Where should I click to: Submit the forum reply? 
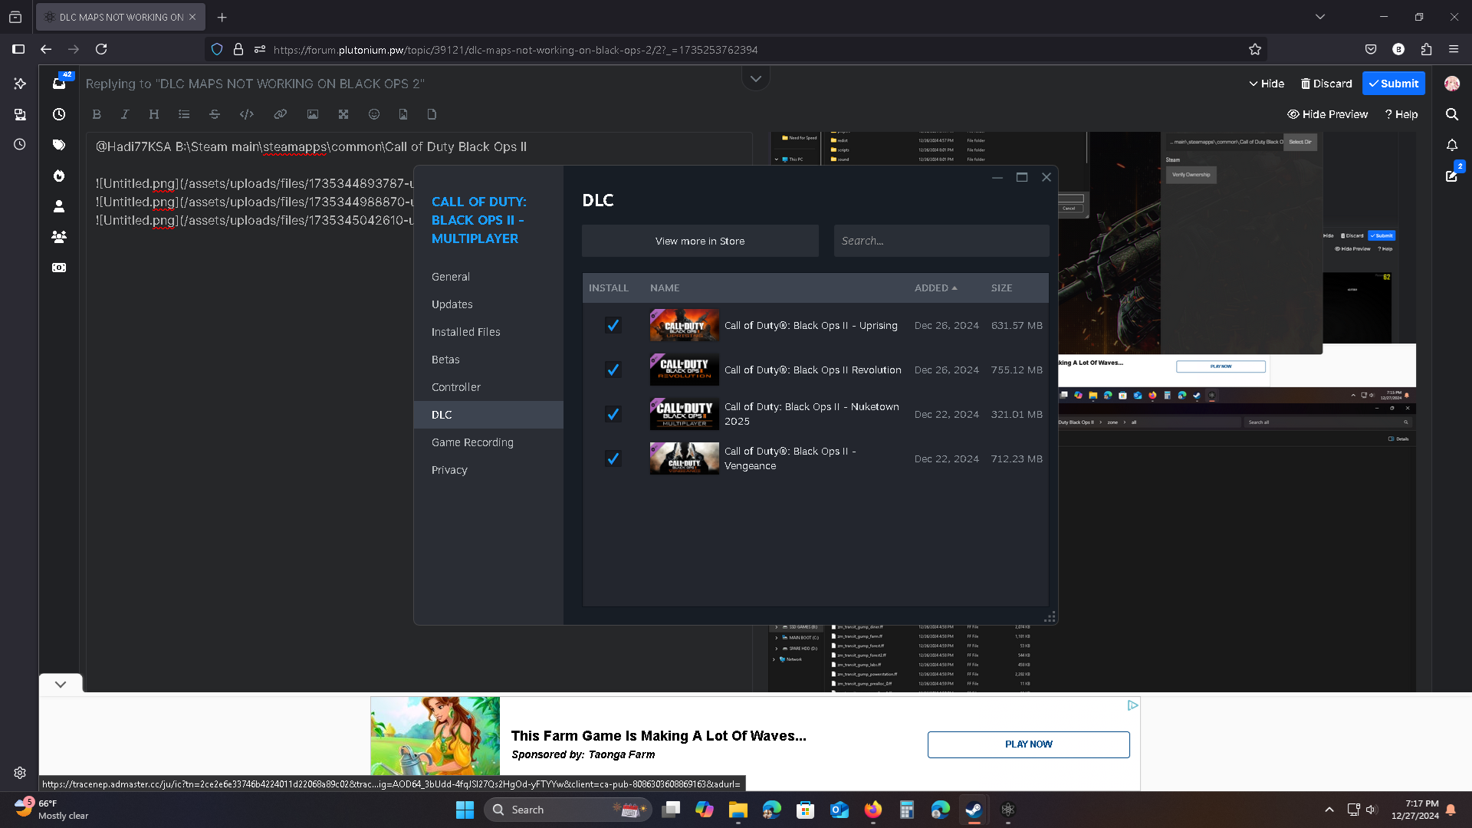click(1393, 84)
